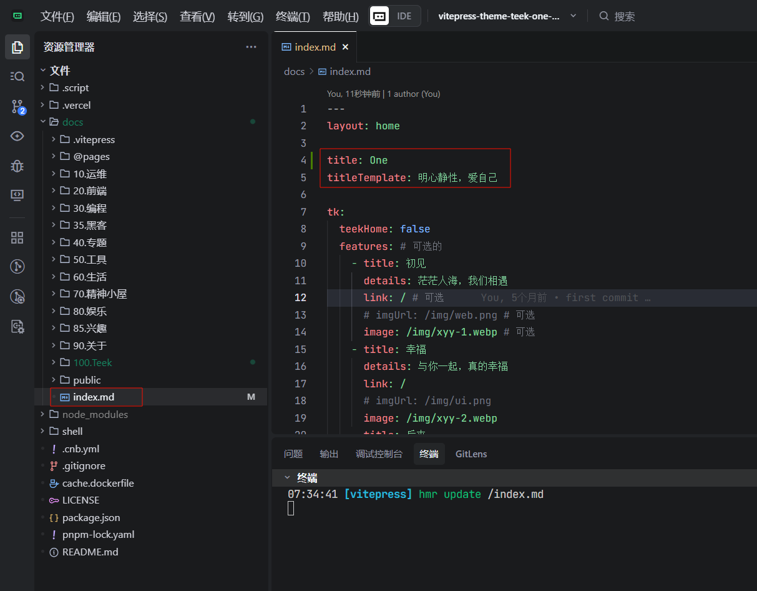The width and height of the screenshot is (757, 591).
Task: Expand the 70.精神小屋 folder
Action: click(151, 294)
